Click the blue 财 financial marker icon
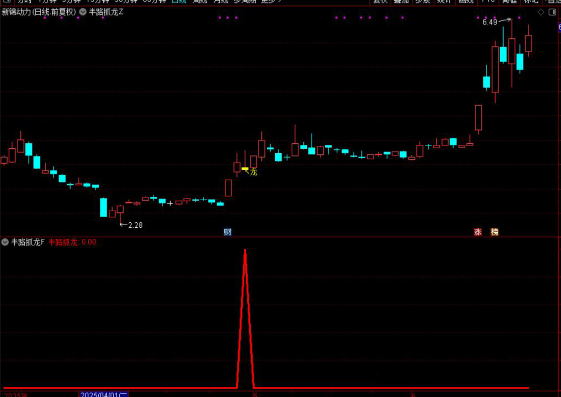The image size is (561, 397). [227, 232]
